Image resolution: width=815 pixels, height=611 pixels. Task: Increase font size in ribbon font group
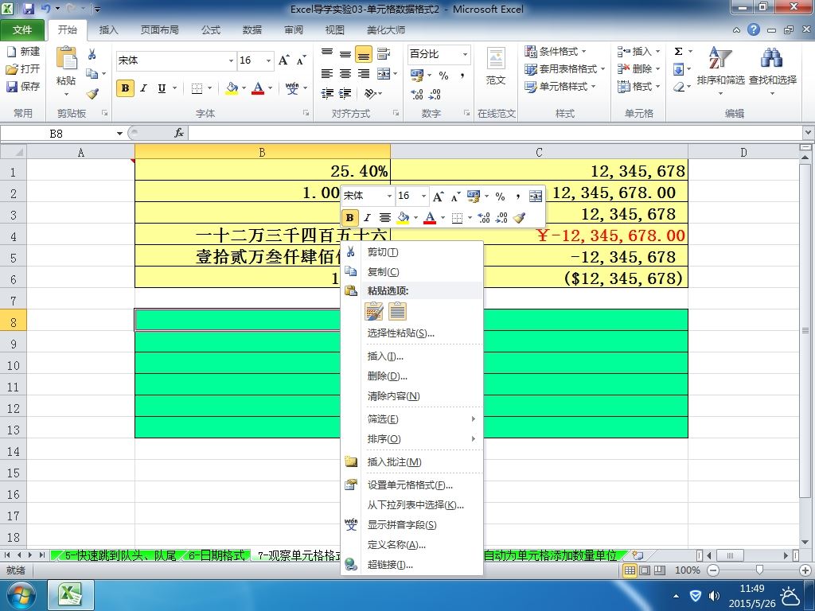pyautogui.click(x=284, y=60)
